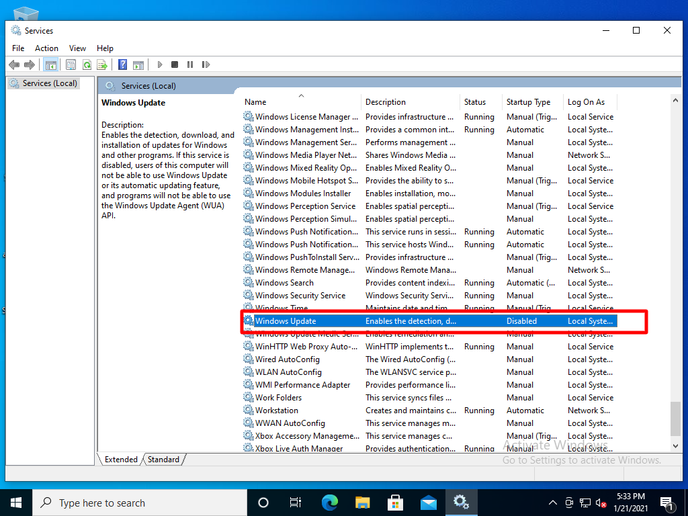Click the scrollbar down arrow

pos(675,446)
